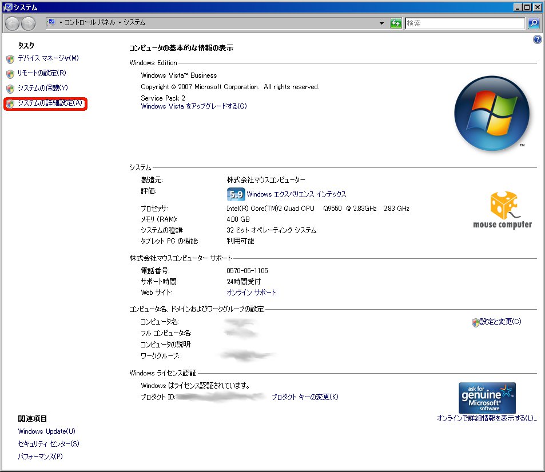Click the Back navigation arrow button
The image size is (545, 472).
(x=13, y=23)
